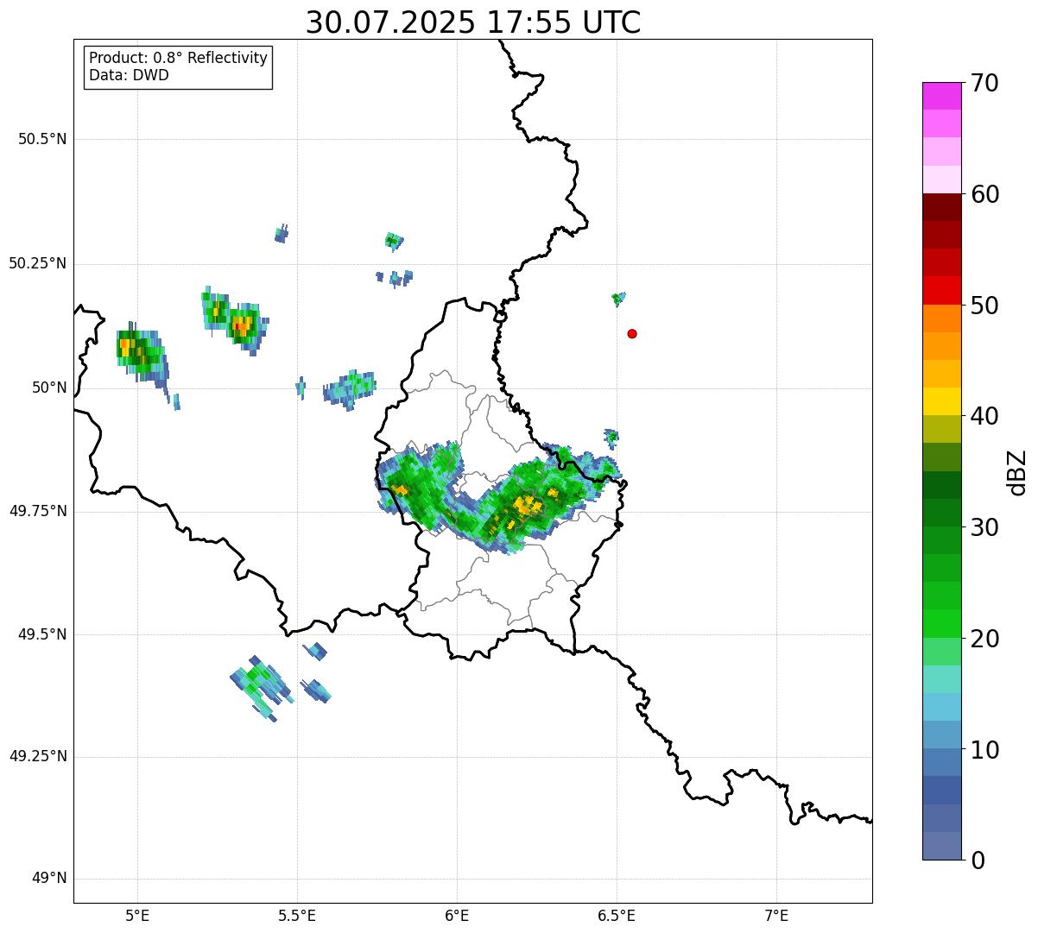Click the 'Data: DWD' text
The height and width of the screenshot is (933, 1038).
coord(129,75)
